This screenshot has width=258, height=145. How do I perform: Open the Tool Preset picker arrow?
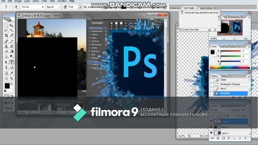10,7
